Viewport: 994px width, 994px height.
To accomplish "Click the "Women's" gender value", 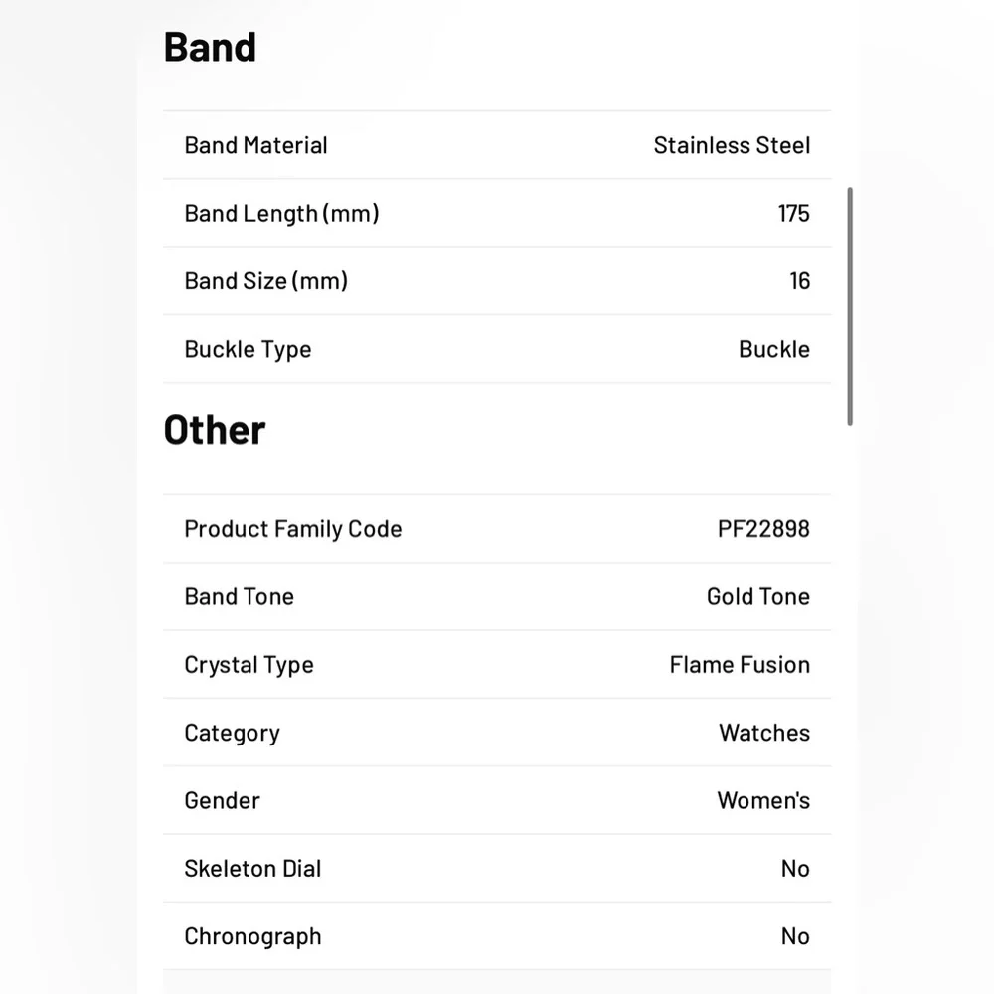I will (763, 800).
